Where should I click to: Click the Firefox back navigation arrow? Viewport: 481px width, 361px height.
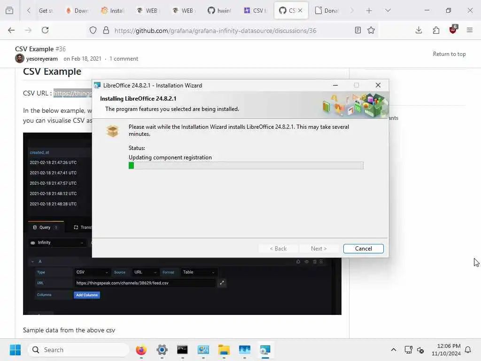pos(11,30)
